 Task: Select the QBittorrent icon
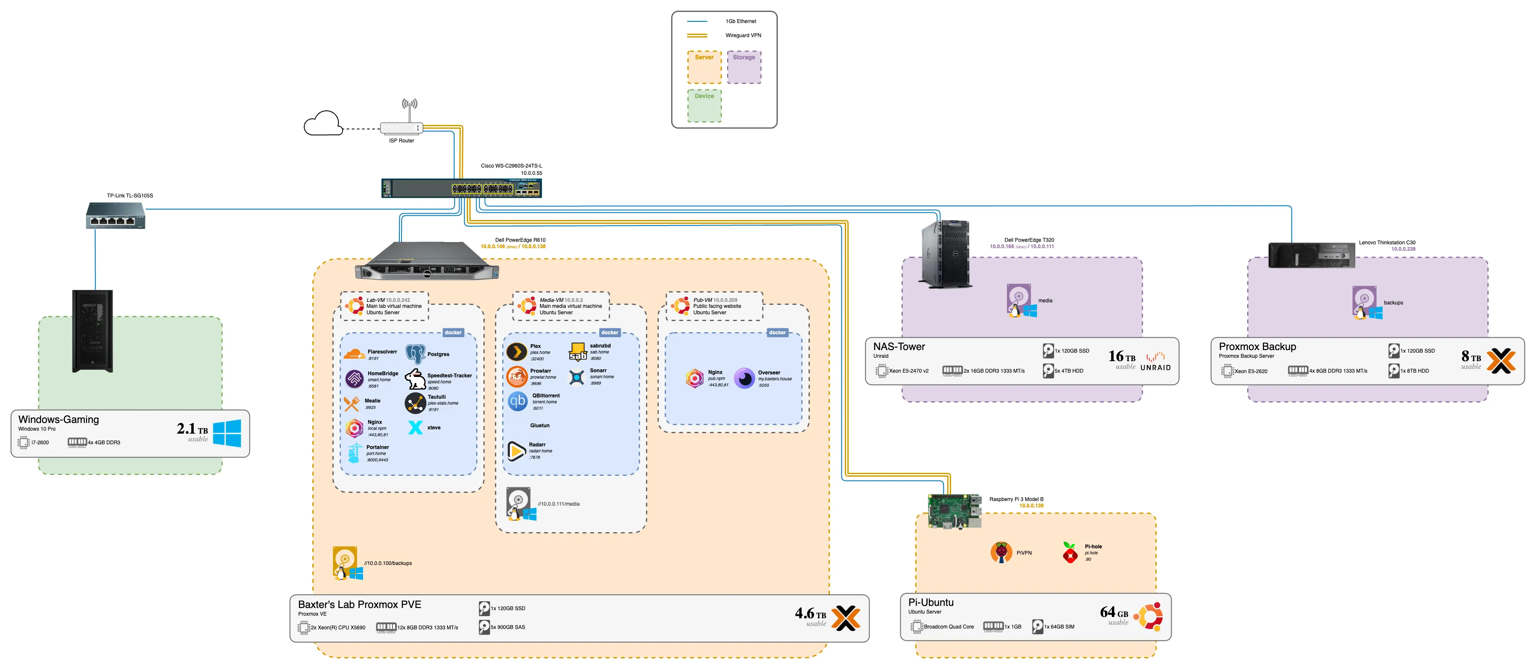(517, 401)
